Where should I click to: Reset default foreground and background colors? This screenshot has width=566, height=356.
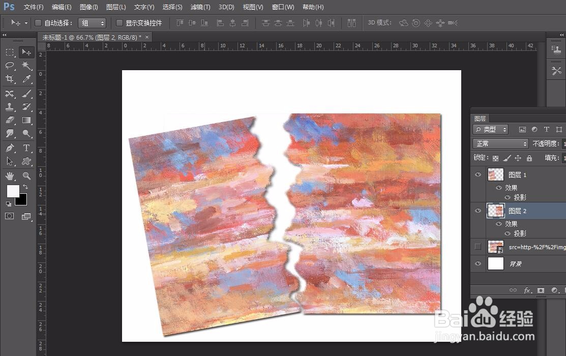[8, 204]
